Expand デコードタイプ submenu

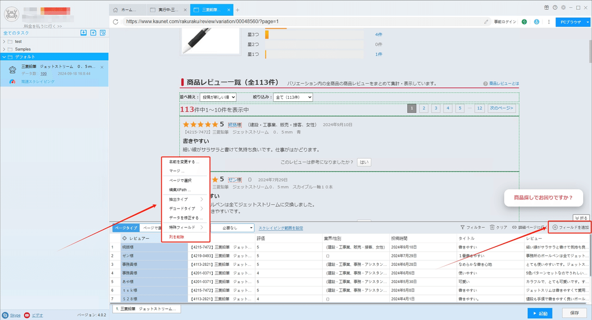pos(185,209)
